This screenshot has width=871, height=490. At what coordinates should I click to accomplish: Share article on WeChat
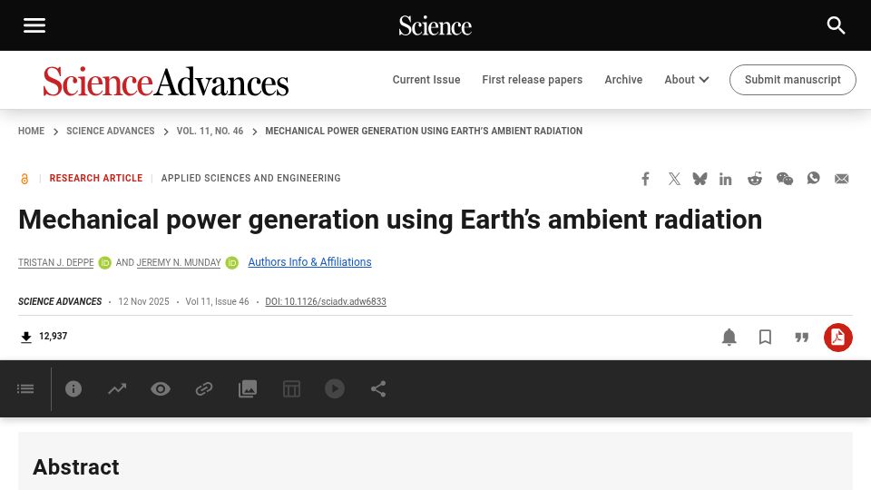(784, 179)
